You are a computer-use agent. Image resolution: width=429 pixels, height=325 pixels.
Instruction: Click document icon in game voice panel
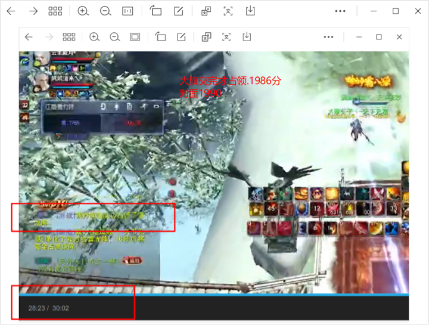click(130, 106)
